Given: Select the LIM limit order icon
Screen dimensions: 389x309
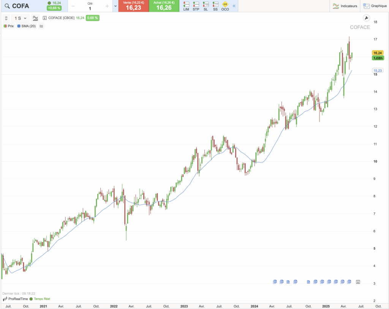Looking at the screenshot, I should click(x=186, y=6).
